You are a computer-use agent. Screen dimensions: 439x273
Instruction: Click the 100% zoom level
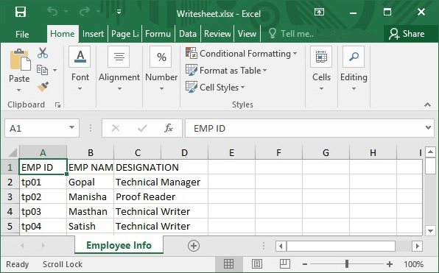click(x=413, y=264)
